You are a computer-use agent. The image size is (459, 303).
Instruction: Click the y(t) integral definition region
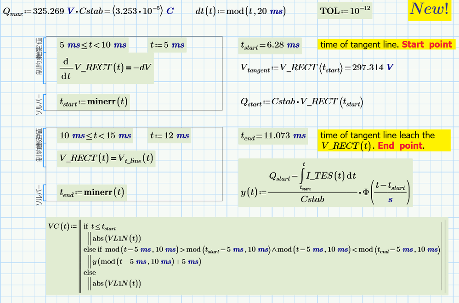[325, 183]
